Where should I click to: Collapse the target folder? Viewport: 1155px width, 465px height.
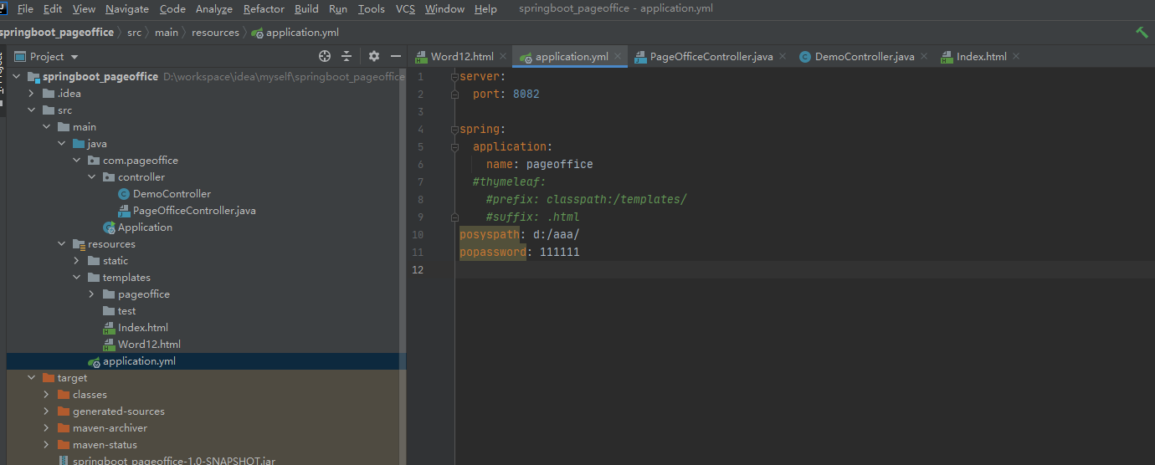tap(32, 378)
